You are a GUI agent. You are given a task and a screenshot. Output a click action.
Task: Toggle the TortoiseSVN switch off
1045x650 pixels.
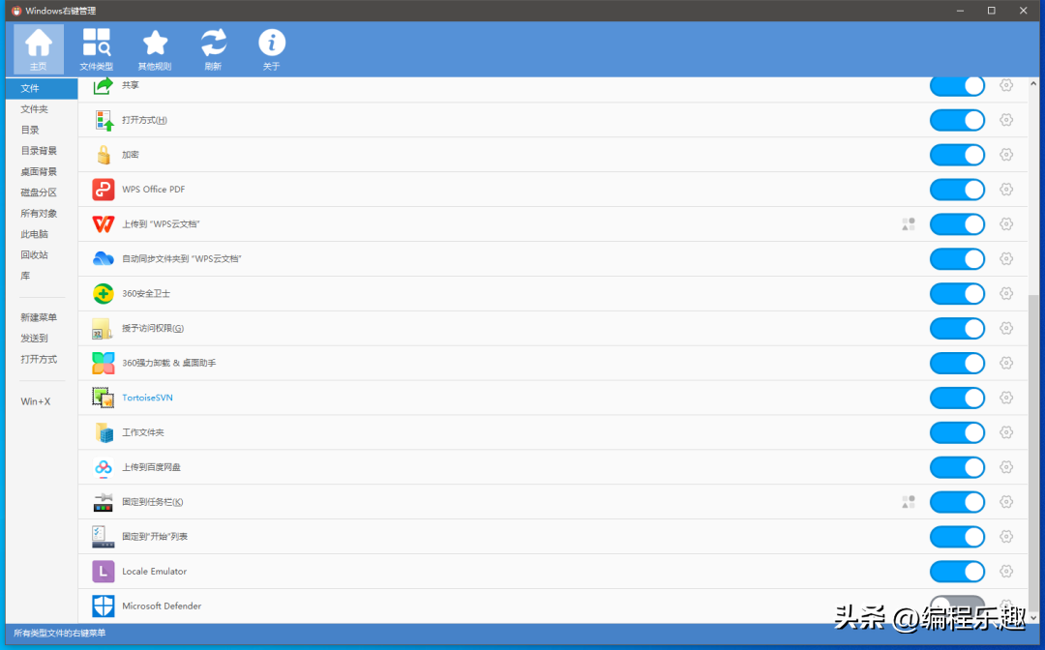(957, 398)
